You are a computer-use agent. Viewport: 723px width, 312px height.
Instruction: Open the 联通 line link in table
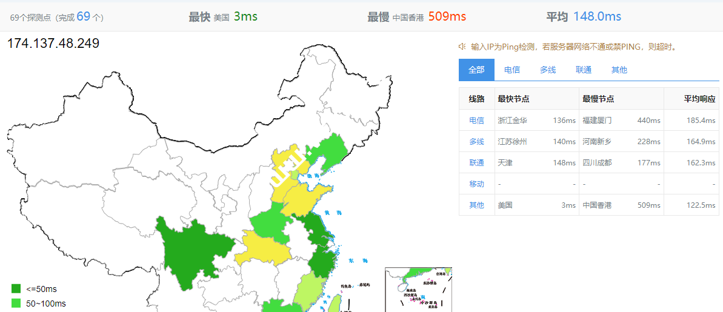point(477,163)
